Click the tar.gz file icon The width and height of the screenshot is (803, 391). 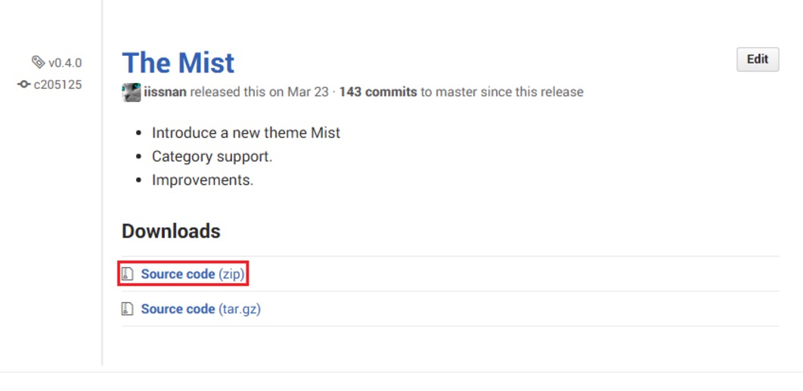click(128, 309)
